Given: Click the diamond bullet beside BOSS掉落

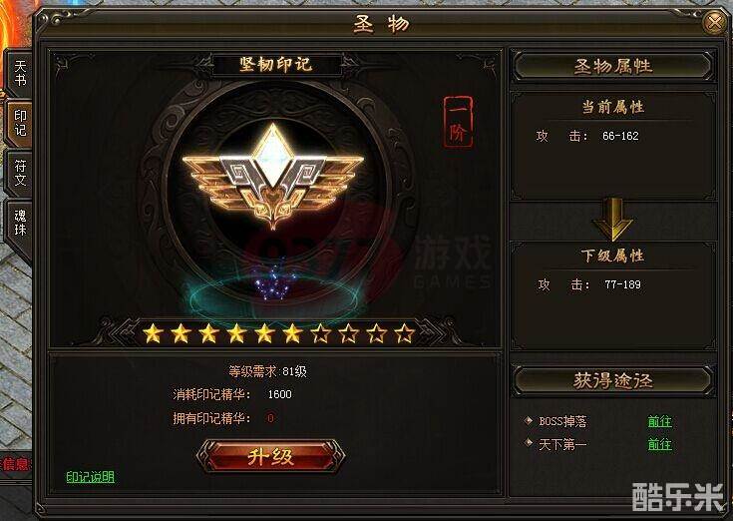Looking at the screenshot, I should click(x=529, y=420).
